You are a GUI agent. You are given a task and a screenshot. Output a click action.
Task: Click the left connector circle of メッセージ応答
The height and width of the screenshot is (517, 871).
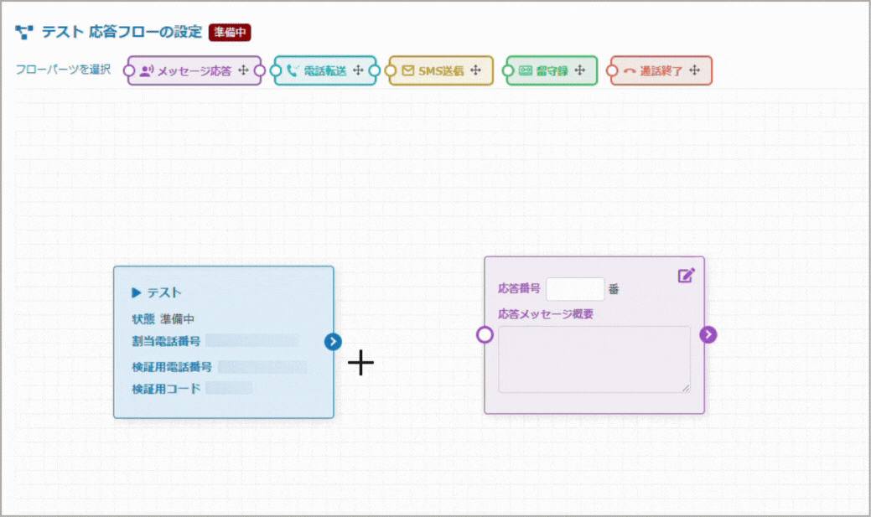[x=129, y=70]
